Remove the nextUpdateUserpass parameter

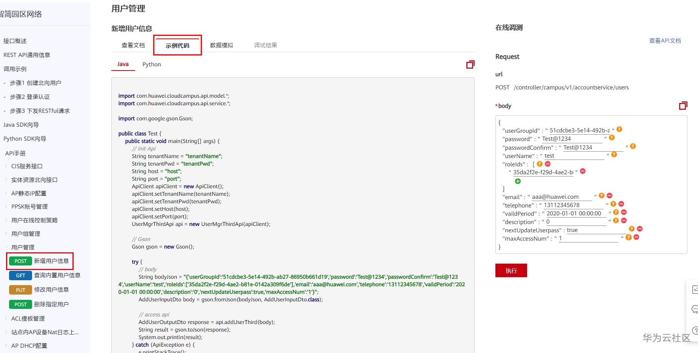click(x=640, y=229)
